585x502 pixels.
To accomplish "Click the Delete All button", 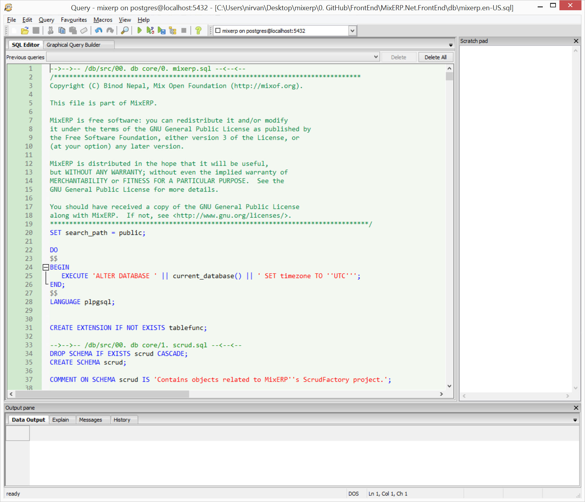I will click(435, 57).
